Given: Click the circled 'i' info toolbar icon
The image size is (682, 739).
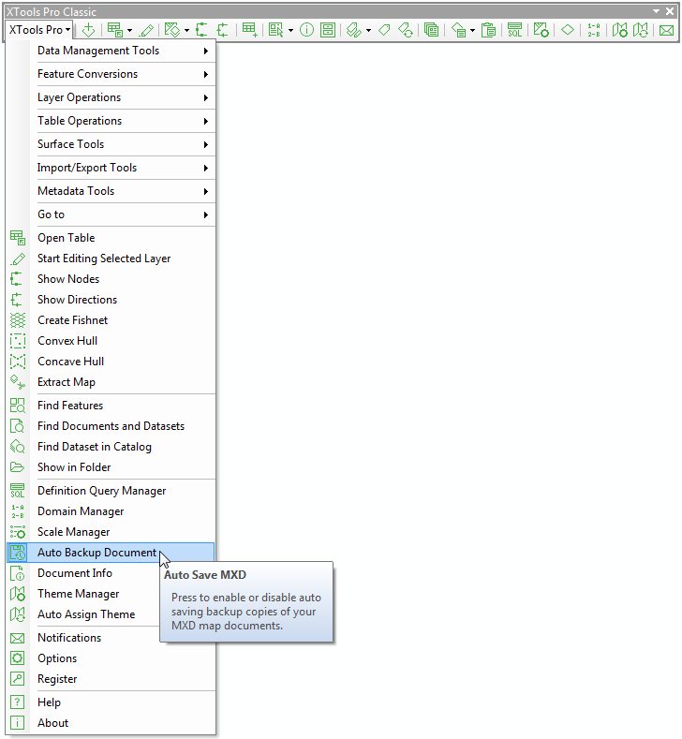Looking at the screenshot, I should 307,30.
